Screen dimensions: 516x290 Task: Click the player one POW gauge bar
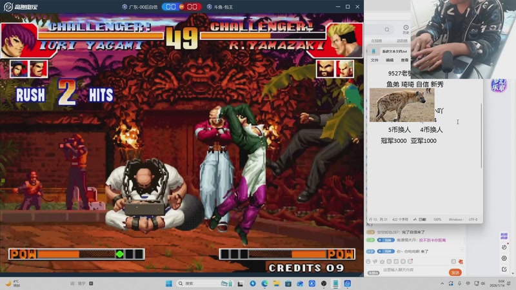pos(76,254)
